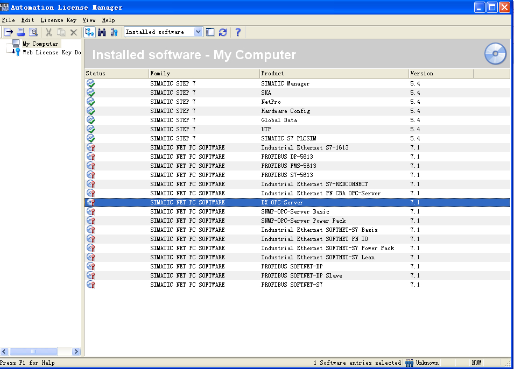Select the SIMATIC S7 PLCSIM row
514x369 pixels.
(x=288, y=138)
